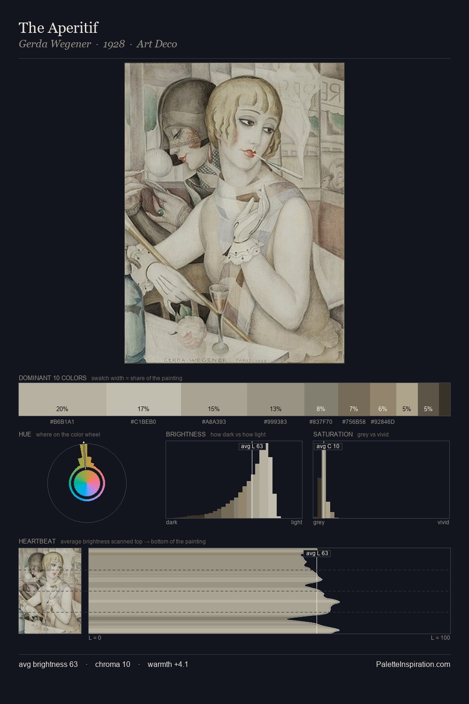
Task: Click the "L = 0" axis label
Action: (x=95, y=637)
